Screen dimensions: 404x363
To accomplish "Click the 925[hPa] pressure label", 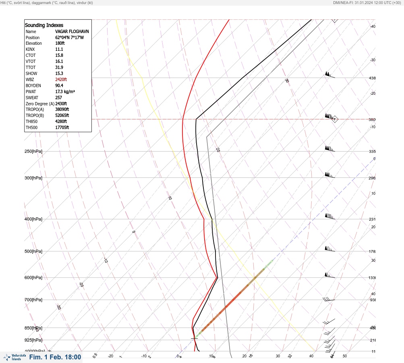I will 33,340.
